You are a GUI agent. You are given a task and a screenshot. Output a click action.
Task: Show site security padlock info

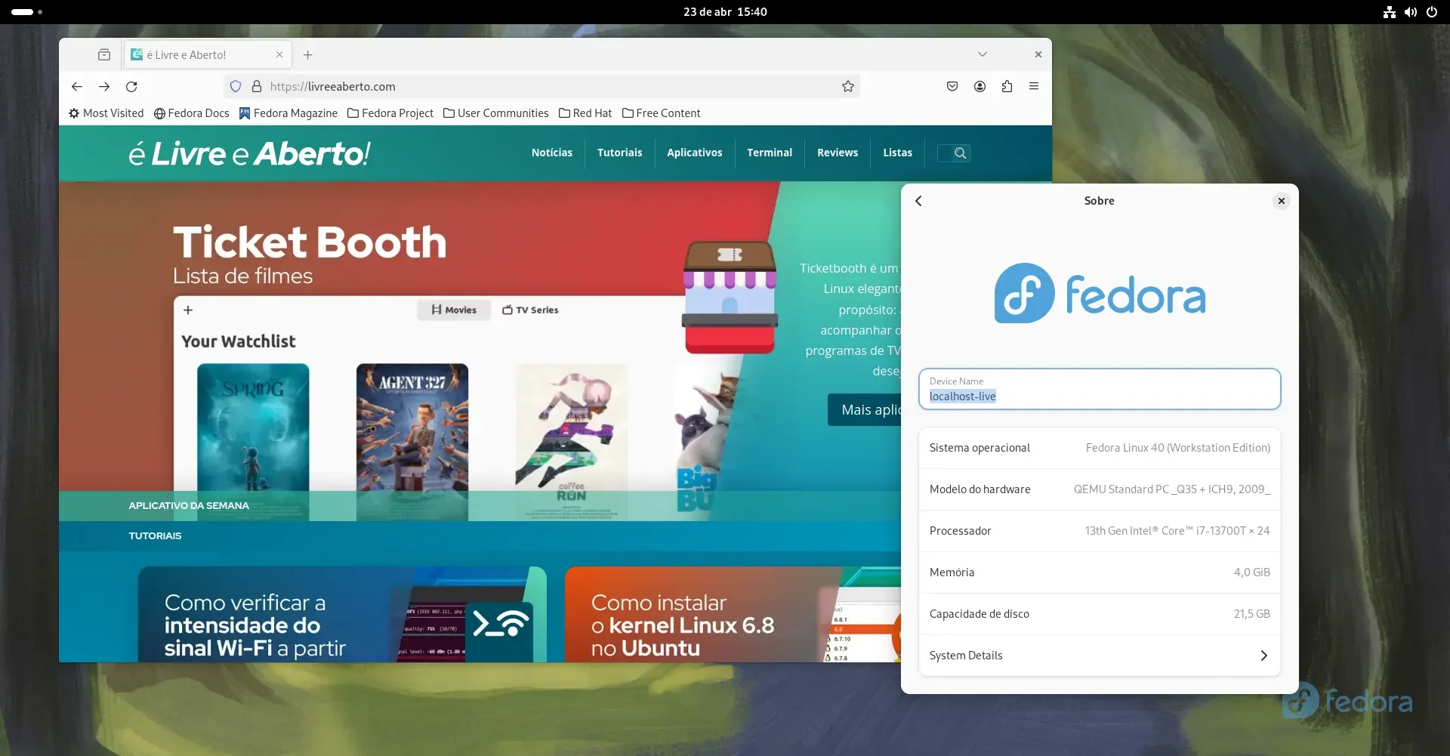pos(257,86)
